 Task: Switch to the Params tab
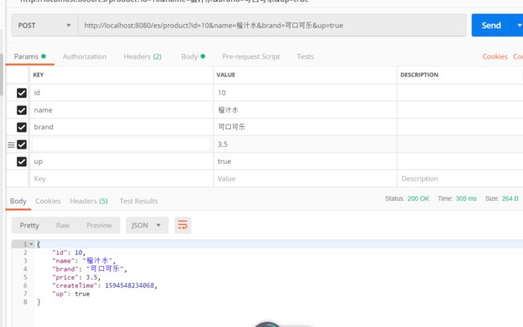tap(30, 56)
